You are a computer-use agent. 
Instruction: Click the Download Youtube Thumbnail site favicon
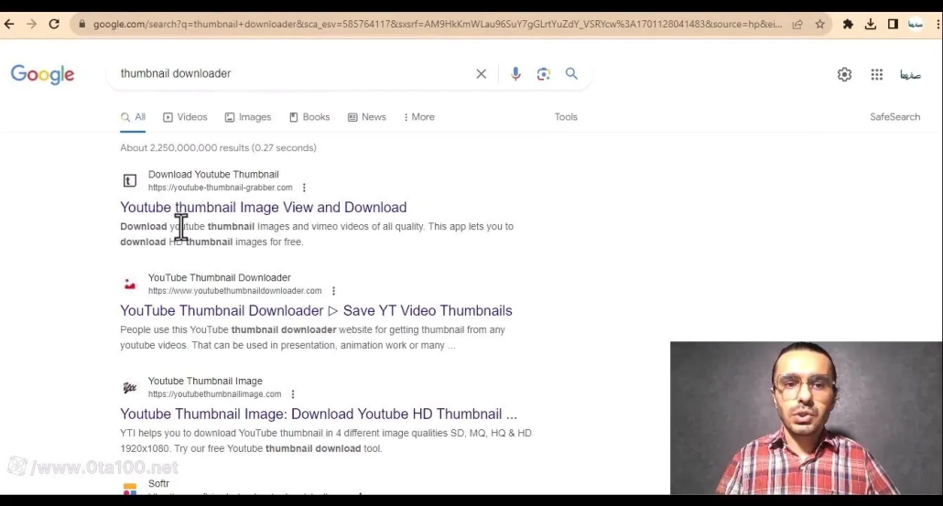tap(130, 180)
